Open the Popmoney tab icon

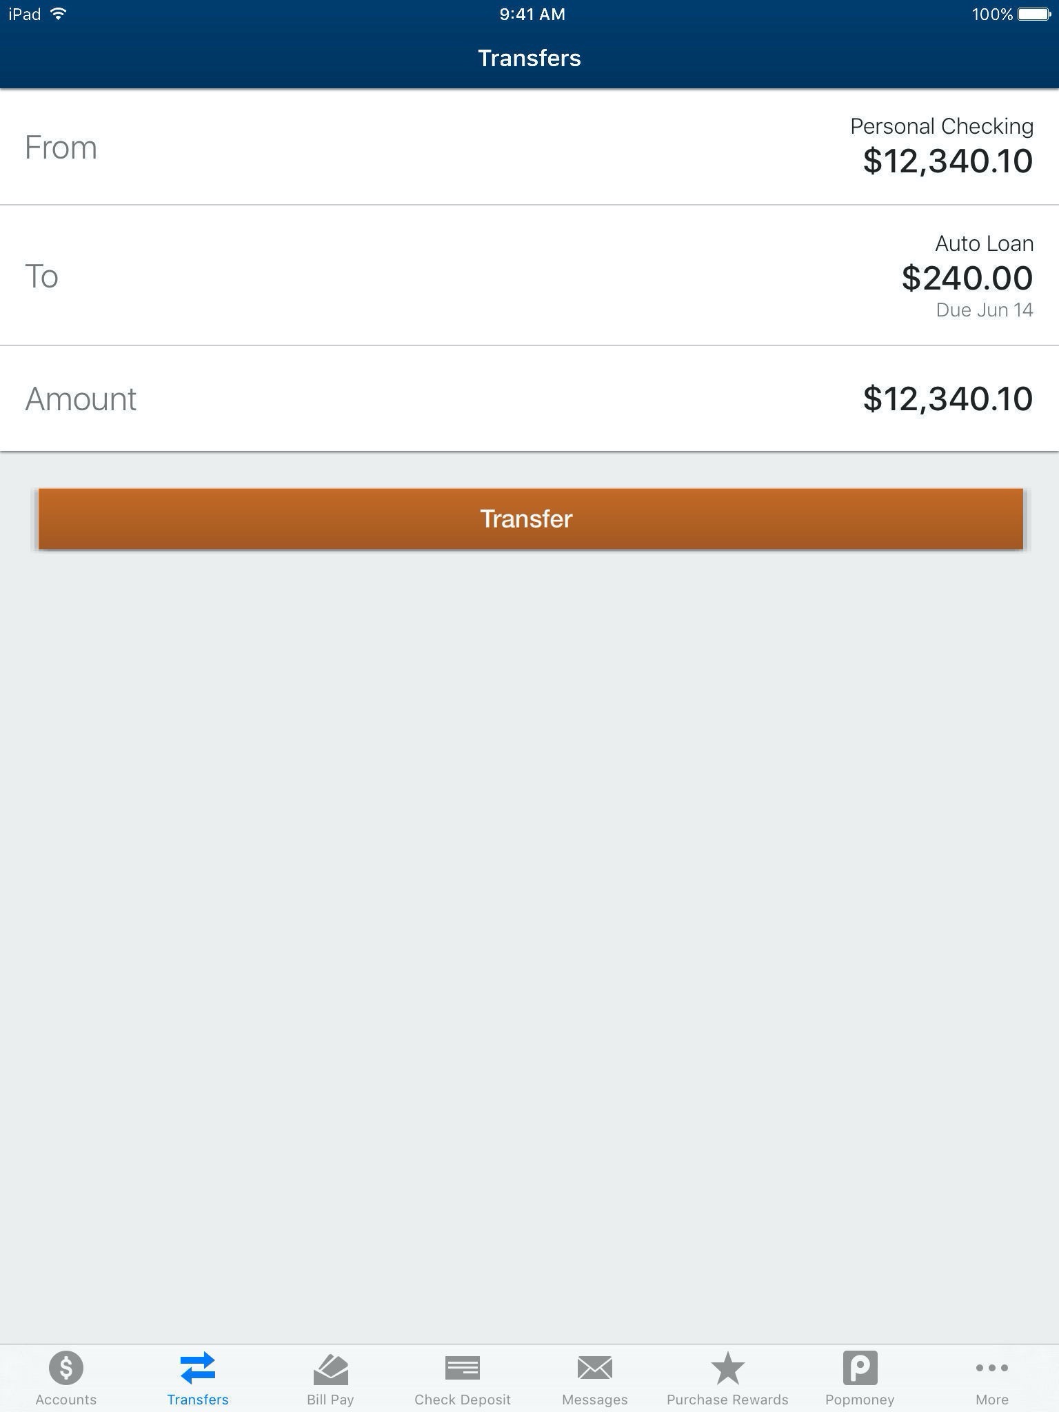[860, 1368]
